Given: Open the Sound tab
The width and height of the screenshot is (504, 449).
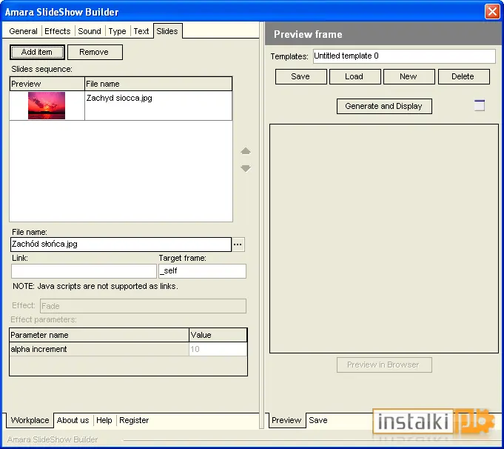Looking at the screenshot, I should point(90,31).
